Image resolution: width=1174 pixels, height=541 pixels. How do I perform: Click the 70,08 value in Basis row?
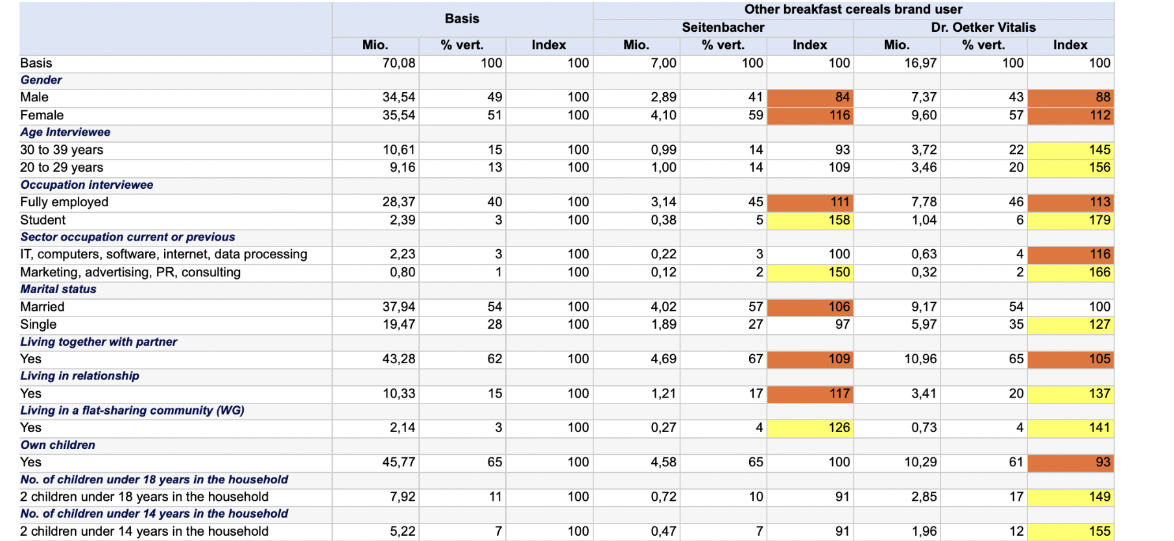click(x=398, y=63)
